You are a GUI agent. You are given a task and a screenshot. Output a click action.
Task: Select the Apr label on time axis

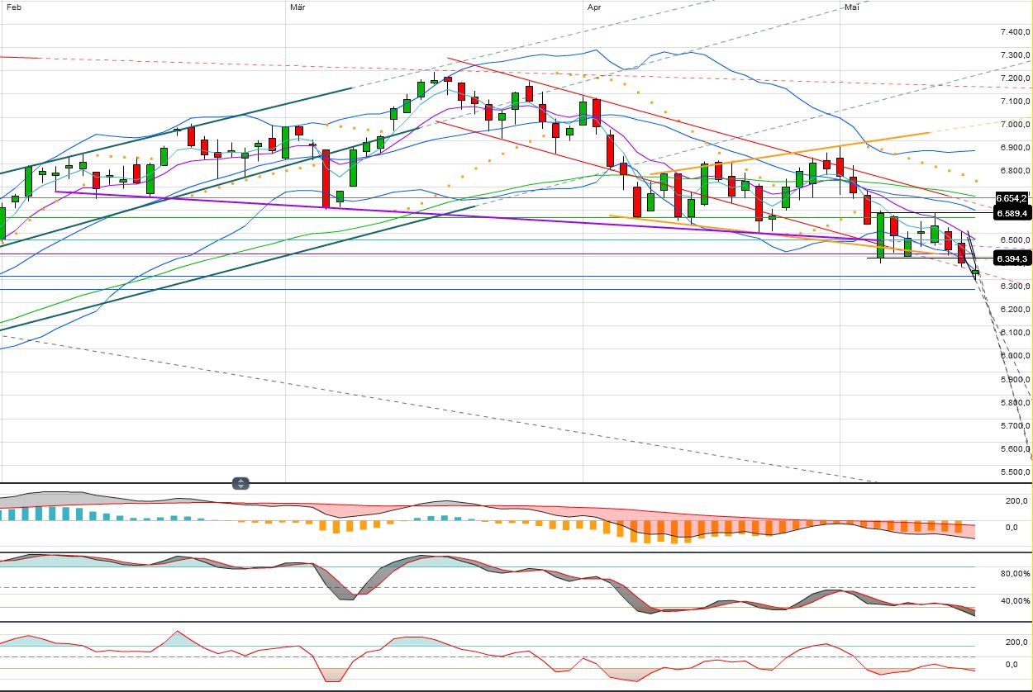click(593, 7)
